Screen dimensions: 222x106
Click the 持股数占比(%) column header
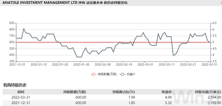[x=124, y=92]
